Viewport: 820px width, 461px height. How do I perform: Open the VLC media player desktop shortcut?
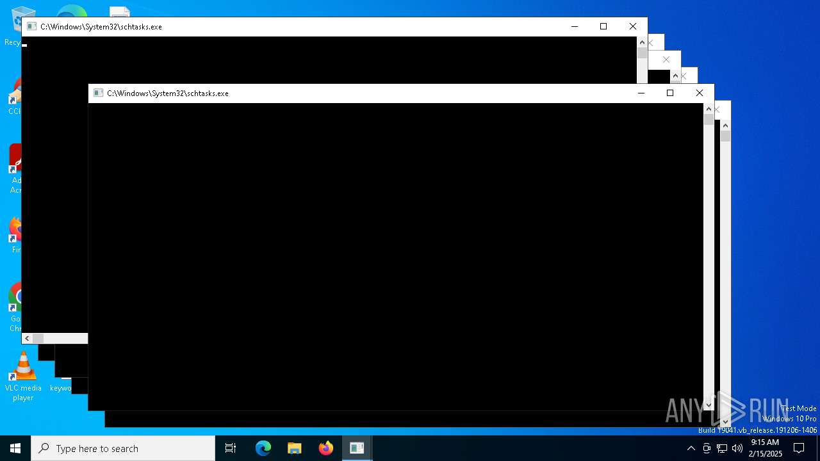pyautogui.click(x=23, y=376)
